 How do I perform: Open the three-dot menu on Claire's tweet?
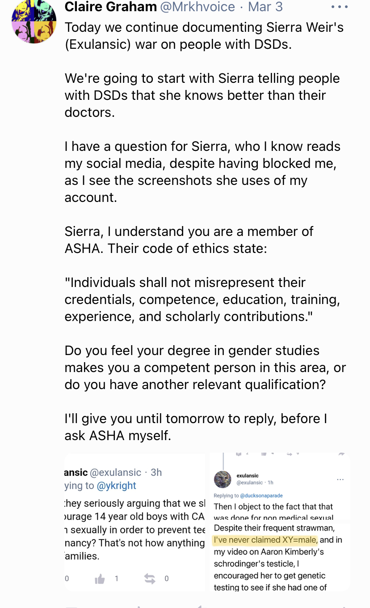click(339, 7)
